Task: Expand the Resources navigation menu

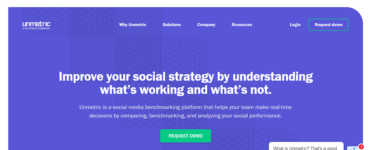Action: point(242,25)
